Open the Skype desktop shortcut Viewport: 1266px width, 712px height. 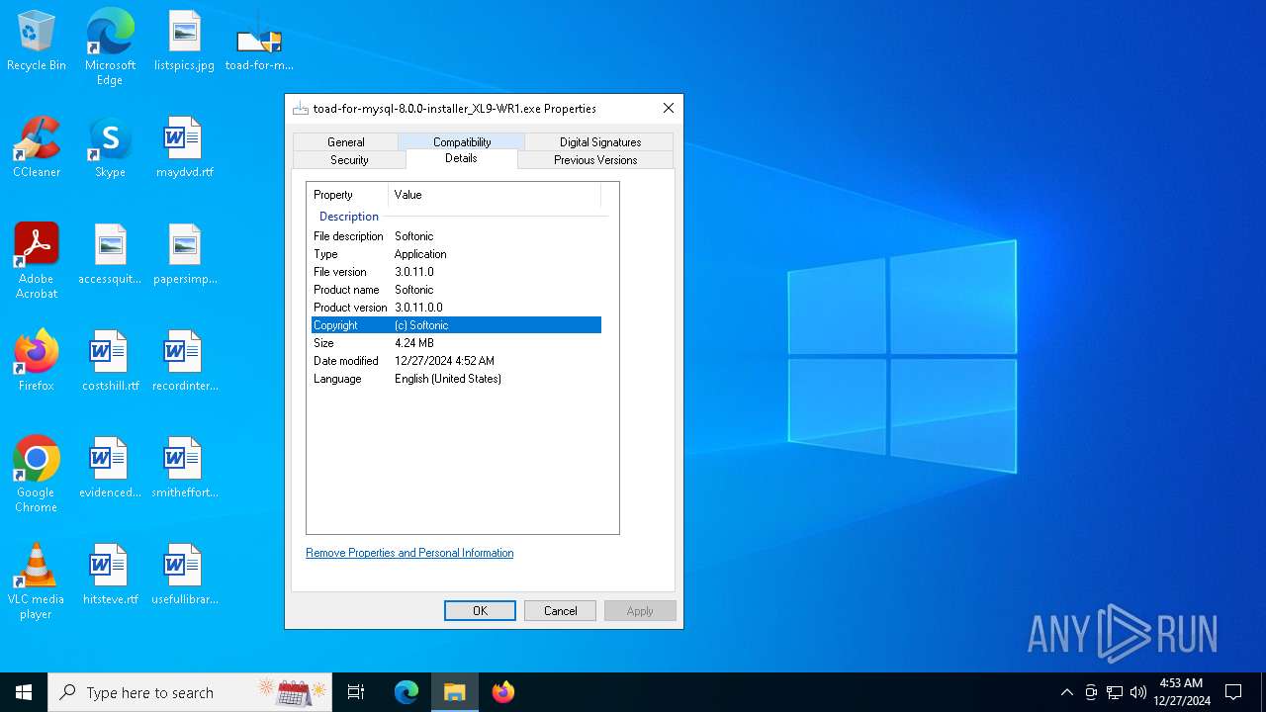(110, 147)
